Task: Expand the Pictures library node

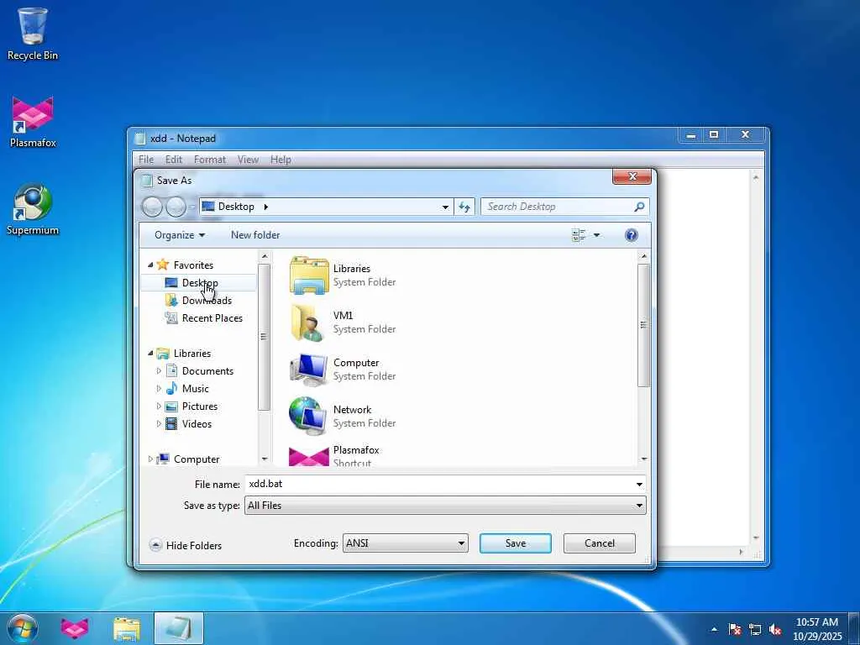Action: [159, 406]
